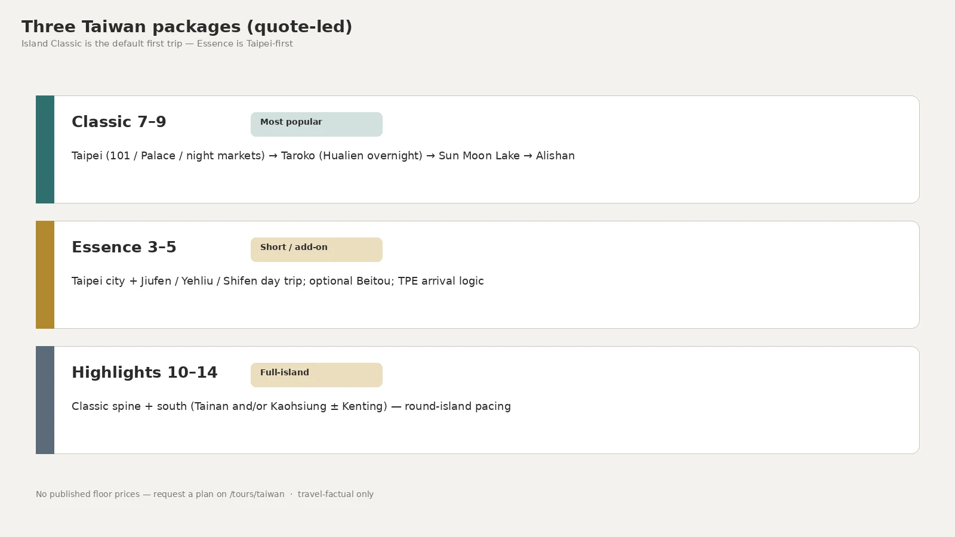The width and height of the screenshot is (955, 537).
Task: Click the Full-island badge
Action: tap(316, 375)
